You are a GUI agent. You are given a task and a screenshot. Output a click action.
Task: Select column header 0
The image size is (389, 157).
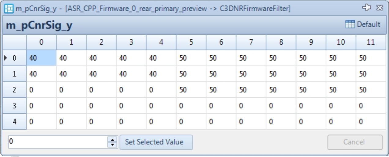click(41, 42)
